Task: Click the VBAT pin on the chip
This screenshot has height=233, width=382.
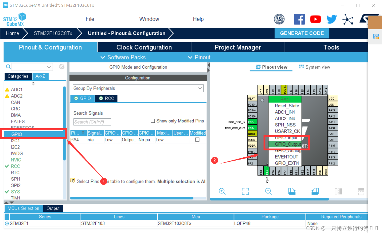Action: (x=252, y=98)
